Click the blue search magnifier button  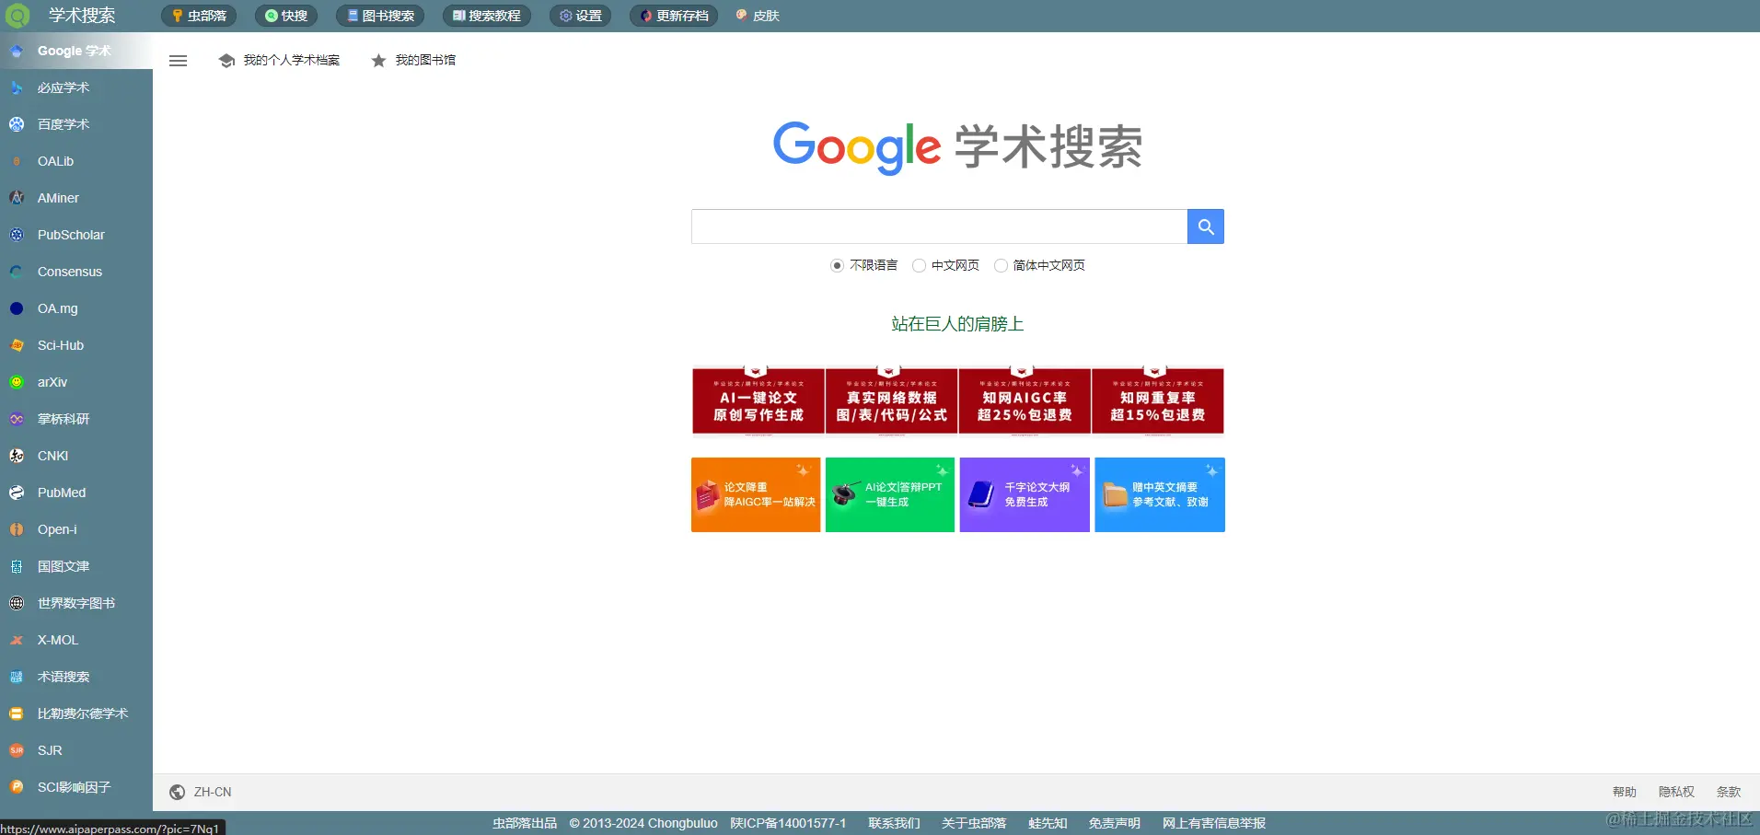(x=1206, y=226)
